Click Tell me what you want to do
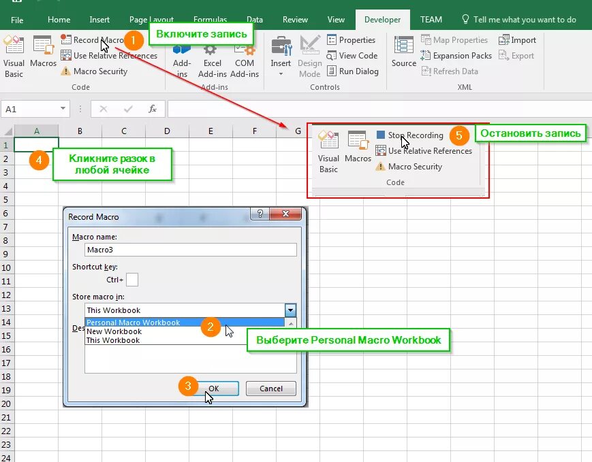Screen dimensions: 592x462 (x=519, y=20)
